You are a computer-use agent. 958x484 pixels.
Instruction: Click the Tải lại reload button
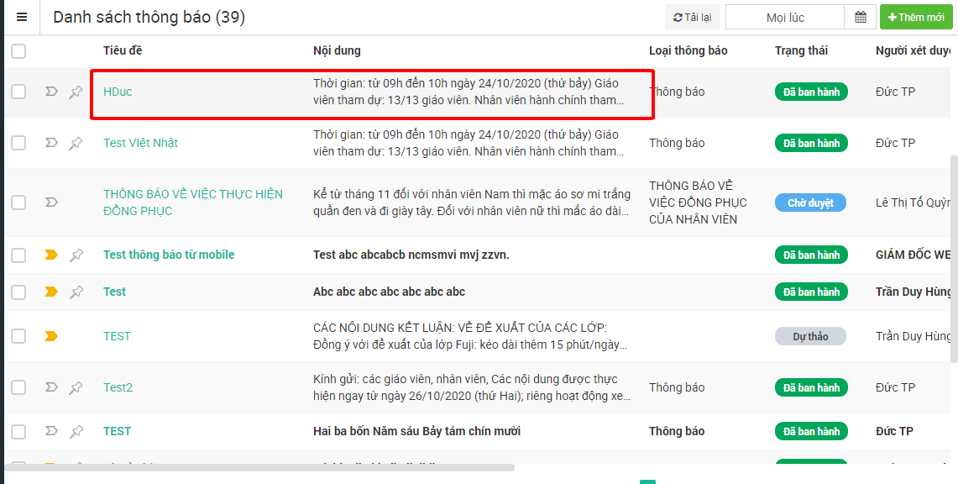691,18
